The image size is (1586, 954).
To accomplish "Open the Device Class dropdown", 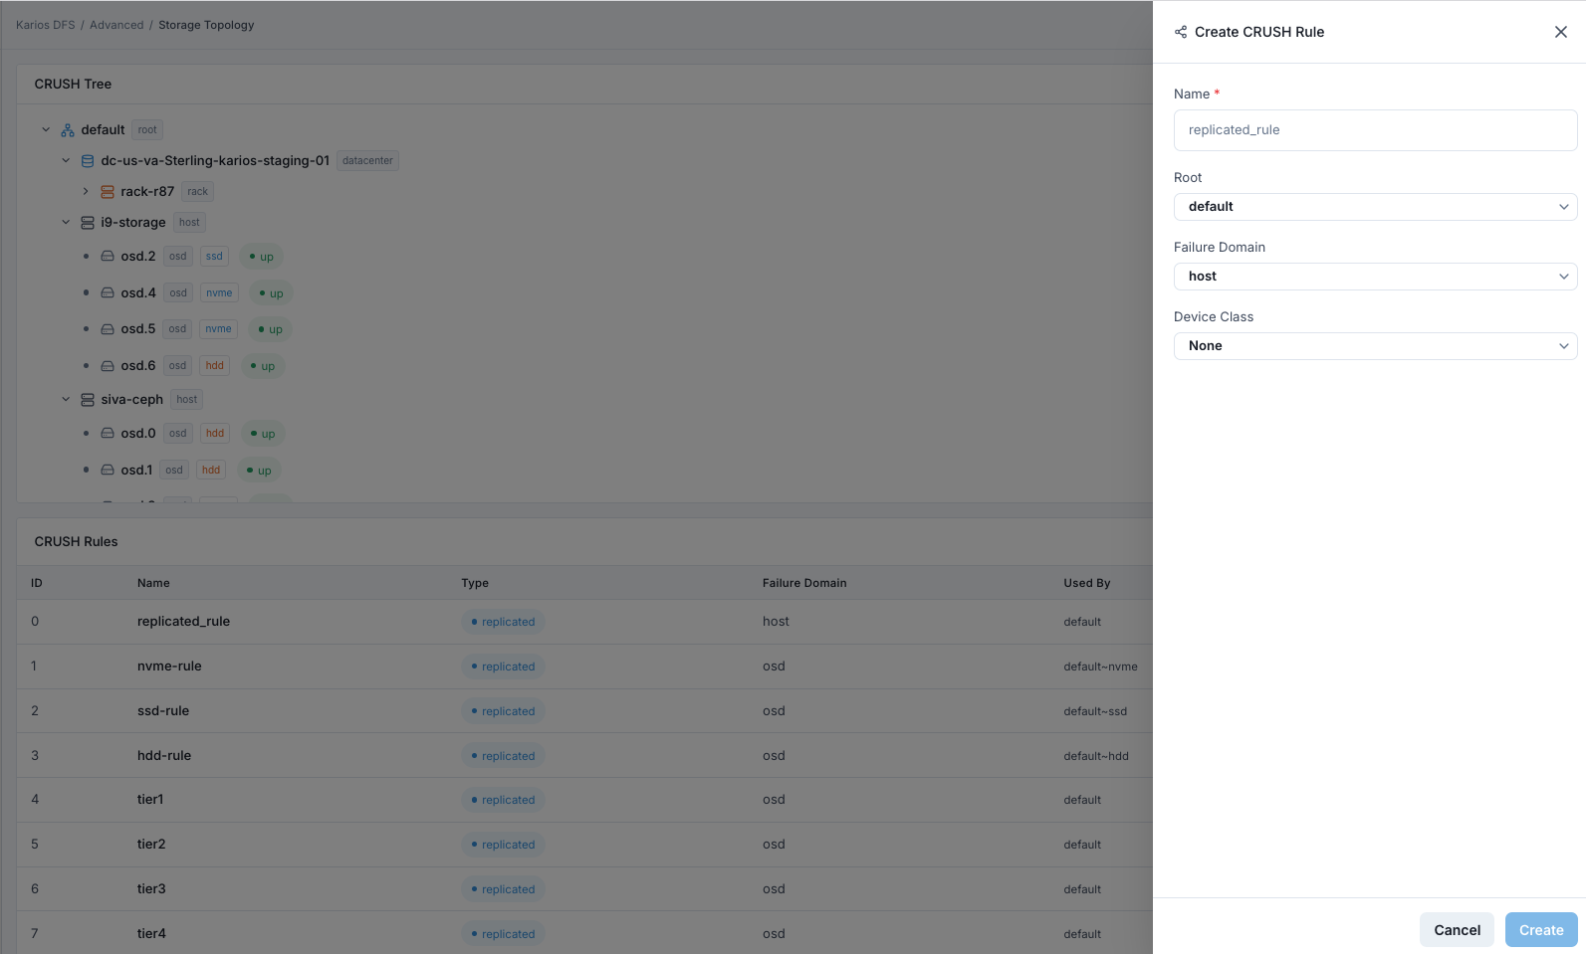I will pyautogui.click(x=1375, y=346).
